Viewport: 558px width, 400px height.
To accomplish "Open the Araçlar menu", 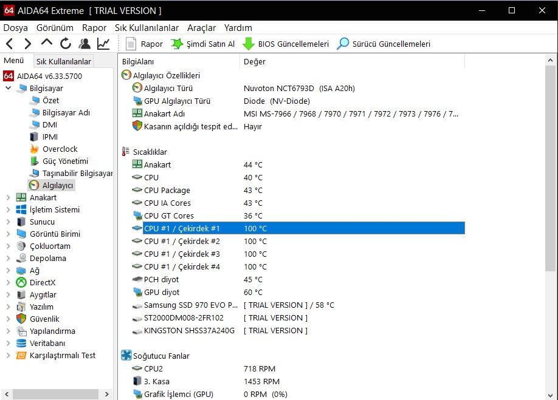I will [201, 28].
